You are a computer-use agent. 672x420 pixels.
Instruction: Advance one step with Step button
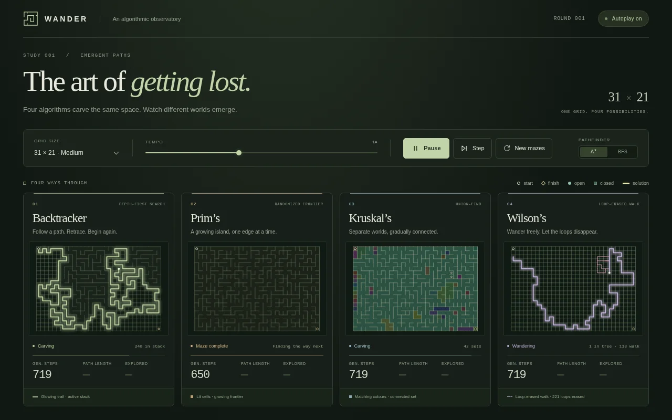point(472,148)
